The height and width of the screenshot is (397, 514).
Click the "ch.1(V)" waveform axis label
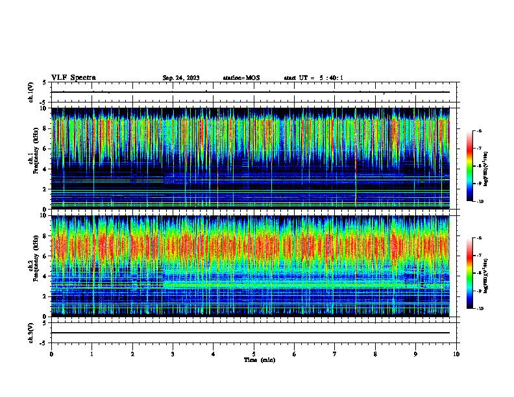pyautogui.click(x=31, y=92)
